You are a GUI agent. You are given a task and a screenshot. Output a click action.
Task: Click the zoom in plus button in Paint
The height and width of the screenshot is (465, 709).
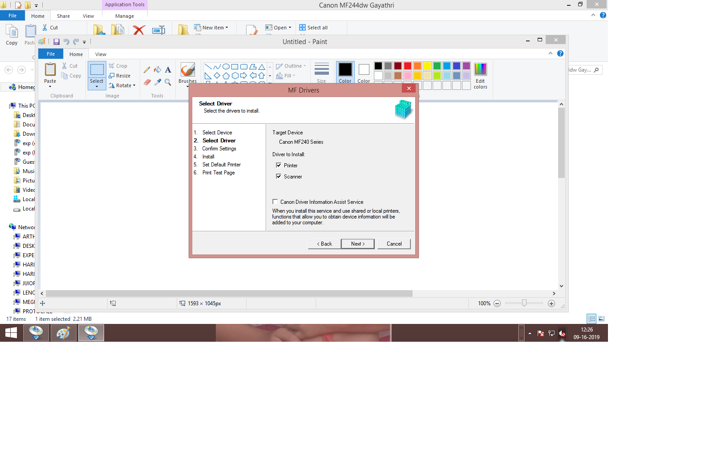click(x=551, y=303)
